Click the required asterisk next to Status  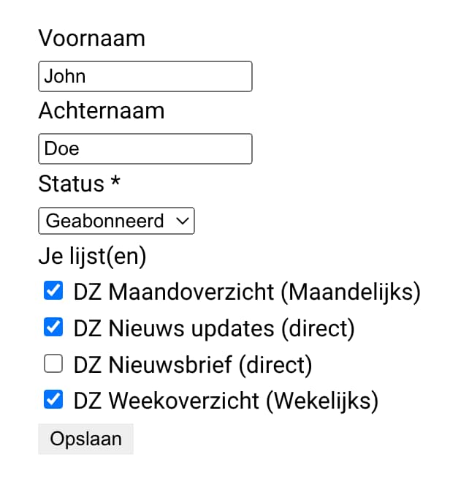tap(115, 183)
